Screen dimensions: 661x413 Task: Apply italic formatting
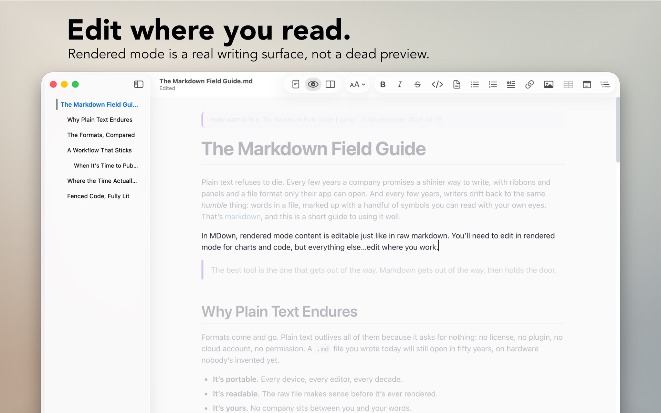(400, 84)
